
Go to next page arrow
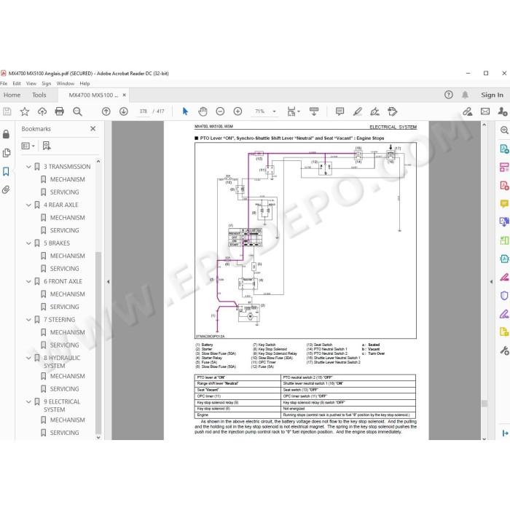point(124,111)
